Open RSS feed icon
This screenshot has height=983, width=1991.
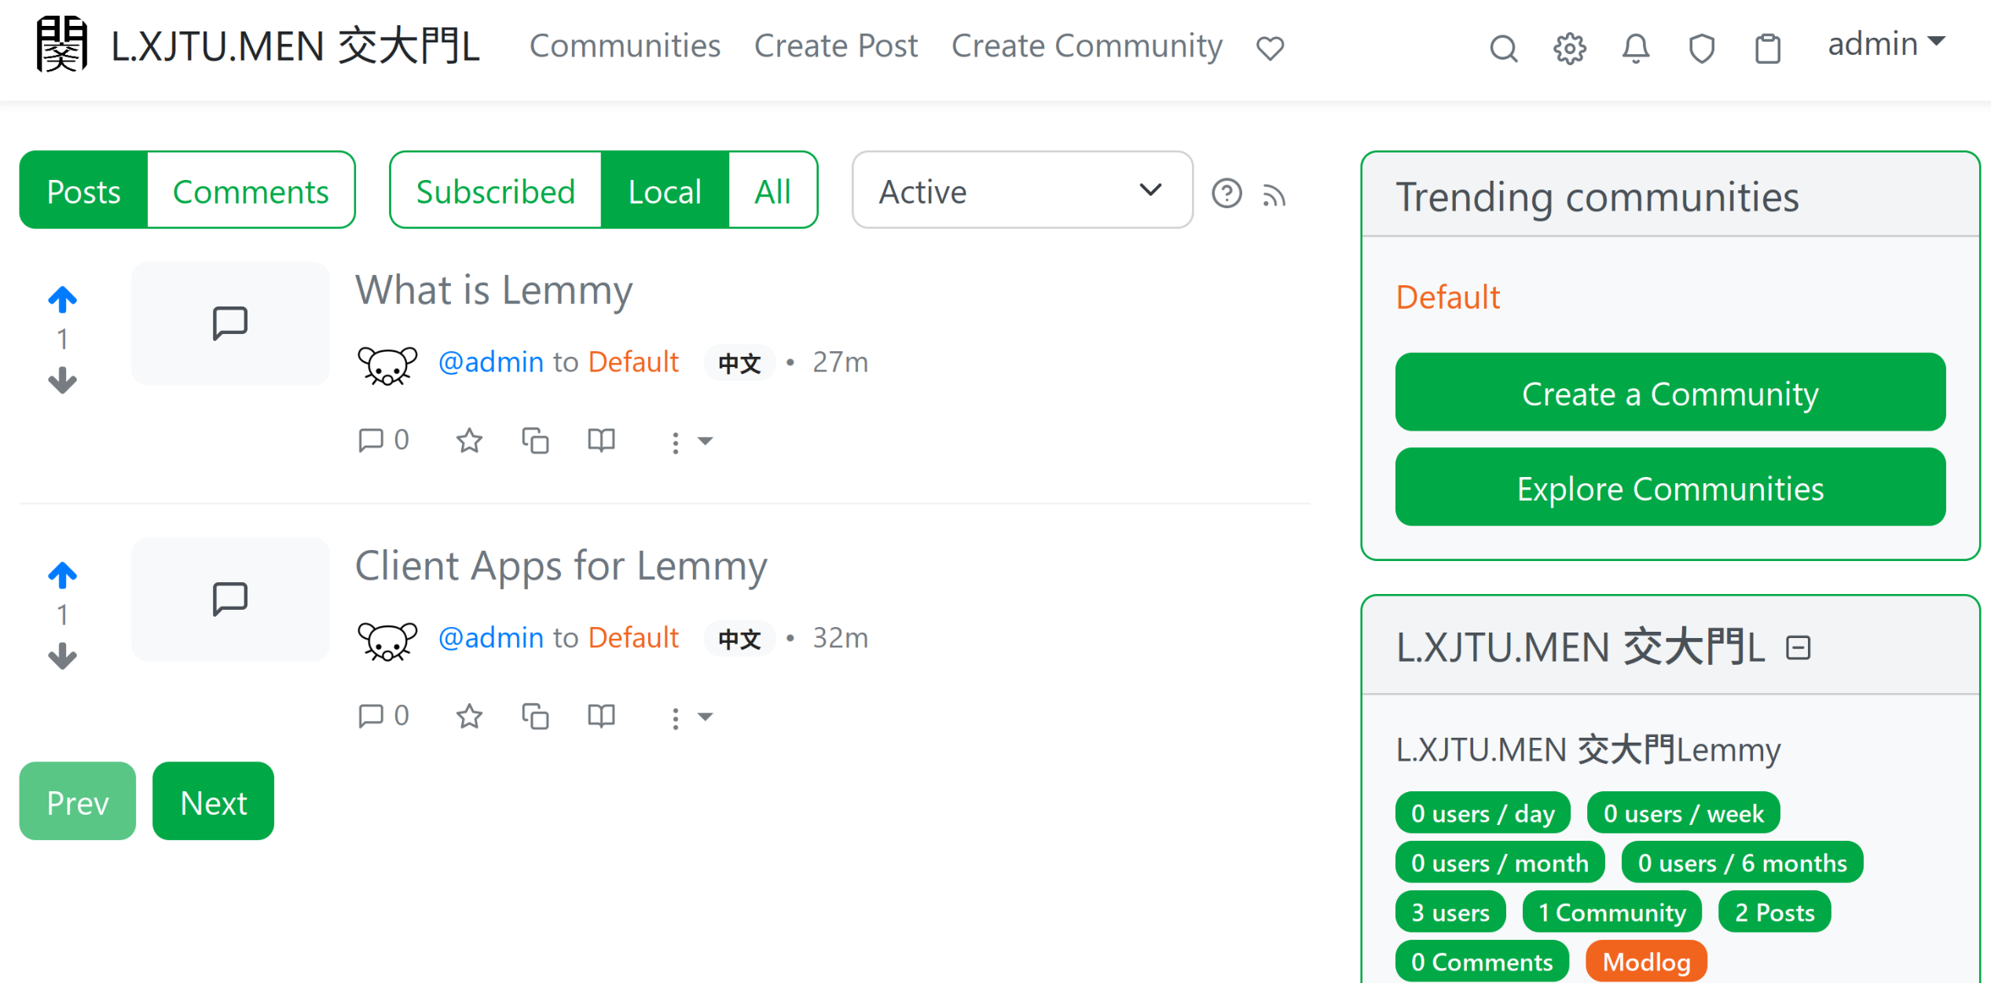[1274, 194]
